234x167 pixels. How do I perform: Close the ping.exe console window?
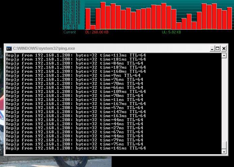point(224,48)
